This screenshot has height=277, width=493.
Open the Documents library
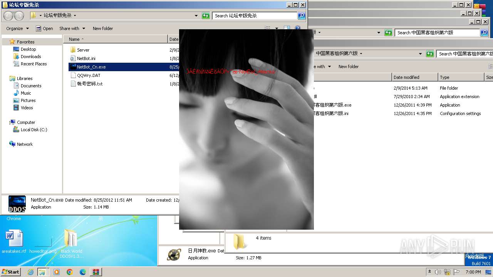point(31,86)
